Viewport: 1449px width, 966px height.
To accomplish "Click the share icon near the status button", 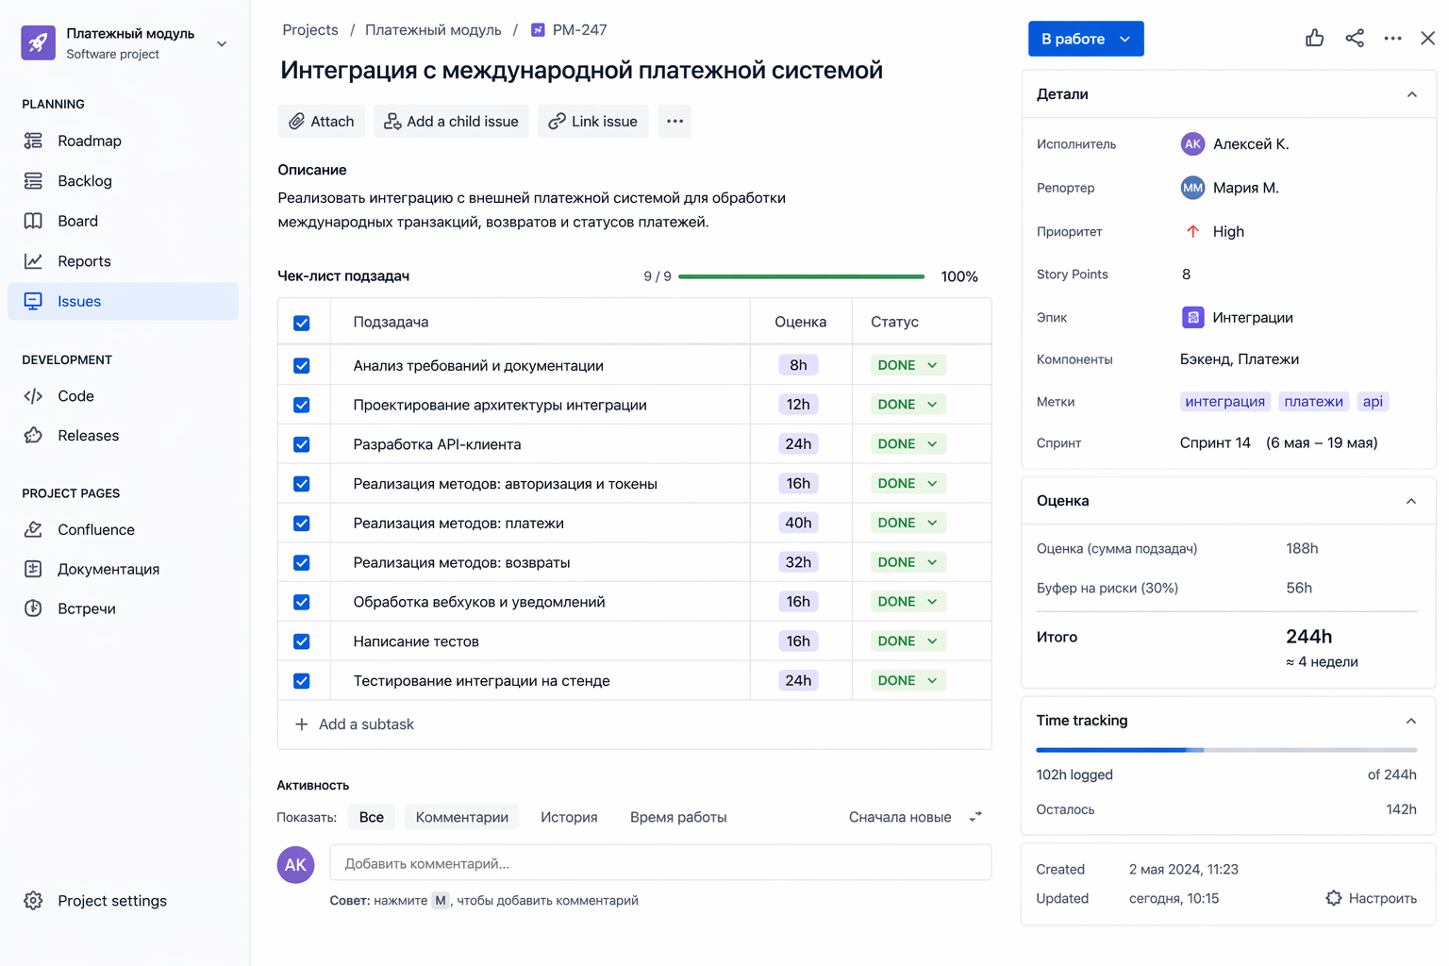I will click(1355, 38).
